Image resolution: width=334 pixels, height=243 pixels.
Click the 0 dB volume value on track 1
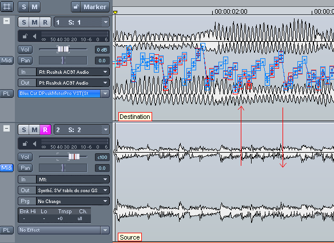(102, 50)
